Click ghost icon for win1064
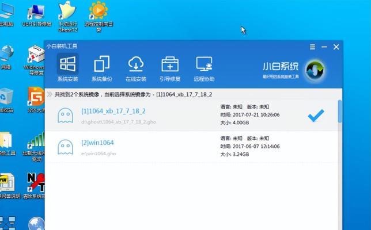This screenshot has width=371, height=230. [65, 147]
